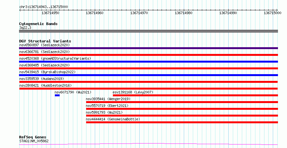Click the red bar of esv1391168

pyautogui.click(x=195, y=95)
